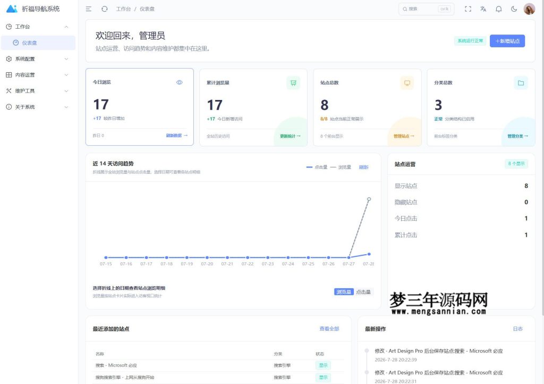Screen dimensions: 544x384
Task: Expand the 关于系统 menu chevron
Action: (x=66, y=107)
